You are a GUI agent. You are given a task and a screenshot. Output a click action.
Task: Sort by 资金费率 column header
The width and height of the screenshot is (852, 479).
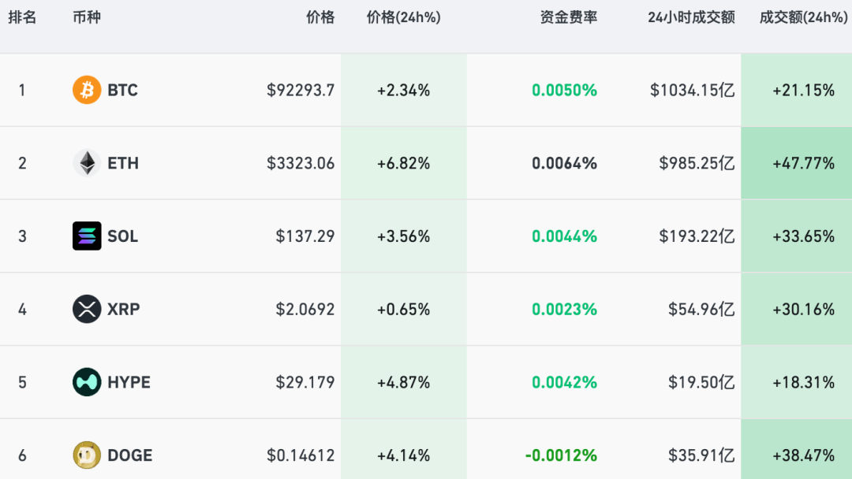[569, 17]
